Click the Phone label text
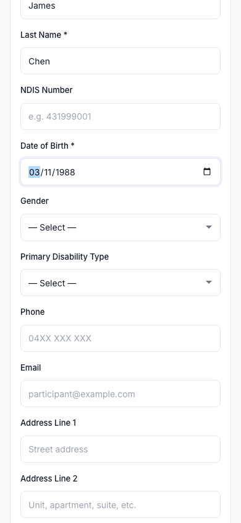The height and width of the screenshot is (523, 241). pos(33,312)
